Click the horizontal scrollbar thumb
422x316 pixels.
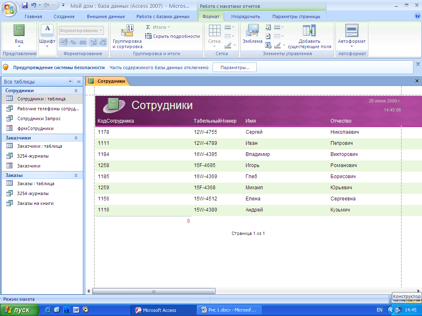(x=154, y=291)
